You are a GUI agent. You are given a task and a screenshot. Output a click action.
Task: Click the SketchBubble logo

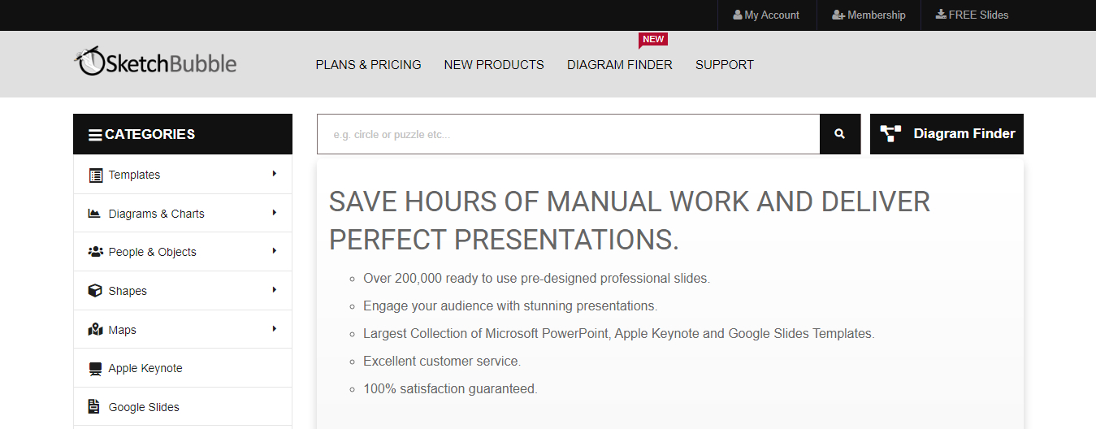click(156, 63)
